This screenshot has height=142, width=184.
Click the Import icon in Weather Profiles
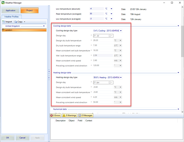[4, 22]
